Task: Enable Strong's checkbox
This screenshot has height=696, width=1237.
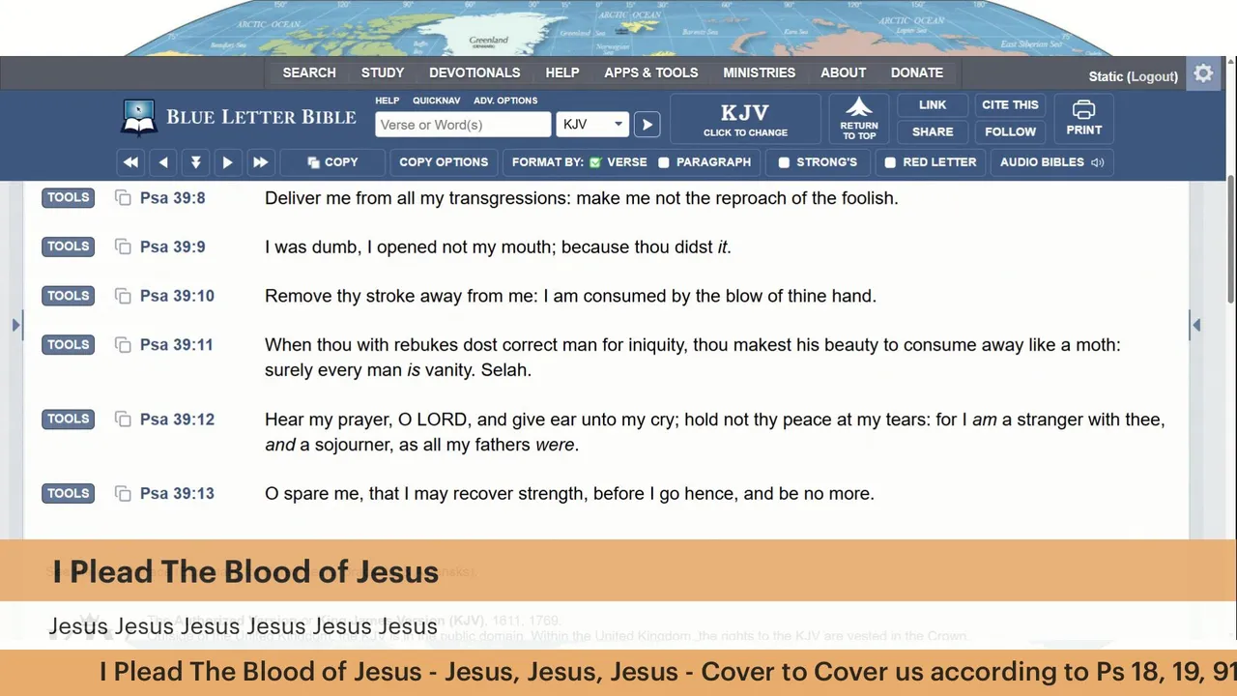Action: pyautogui.click(x=784, y=162)
